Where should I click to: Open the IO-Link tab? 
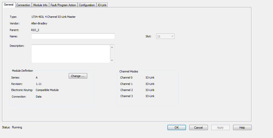click(x=102, y=5)
